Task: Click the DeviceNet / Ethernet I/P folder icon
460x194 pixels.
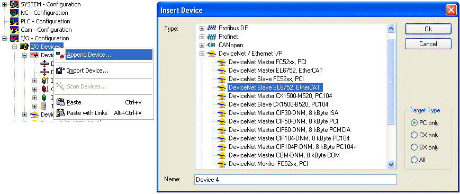Action: pos(212,54)
